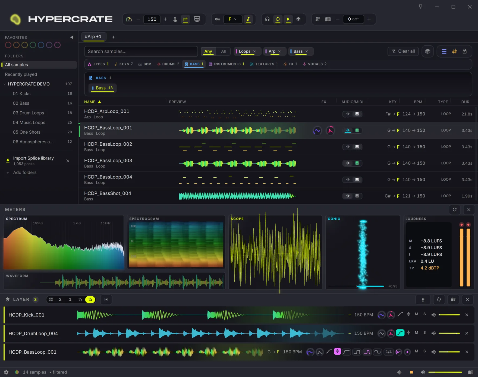The image size is (478, 377).
Task: Reset meters with refresh icon
Action: coord(455,209)
